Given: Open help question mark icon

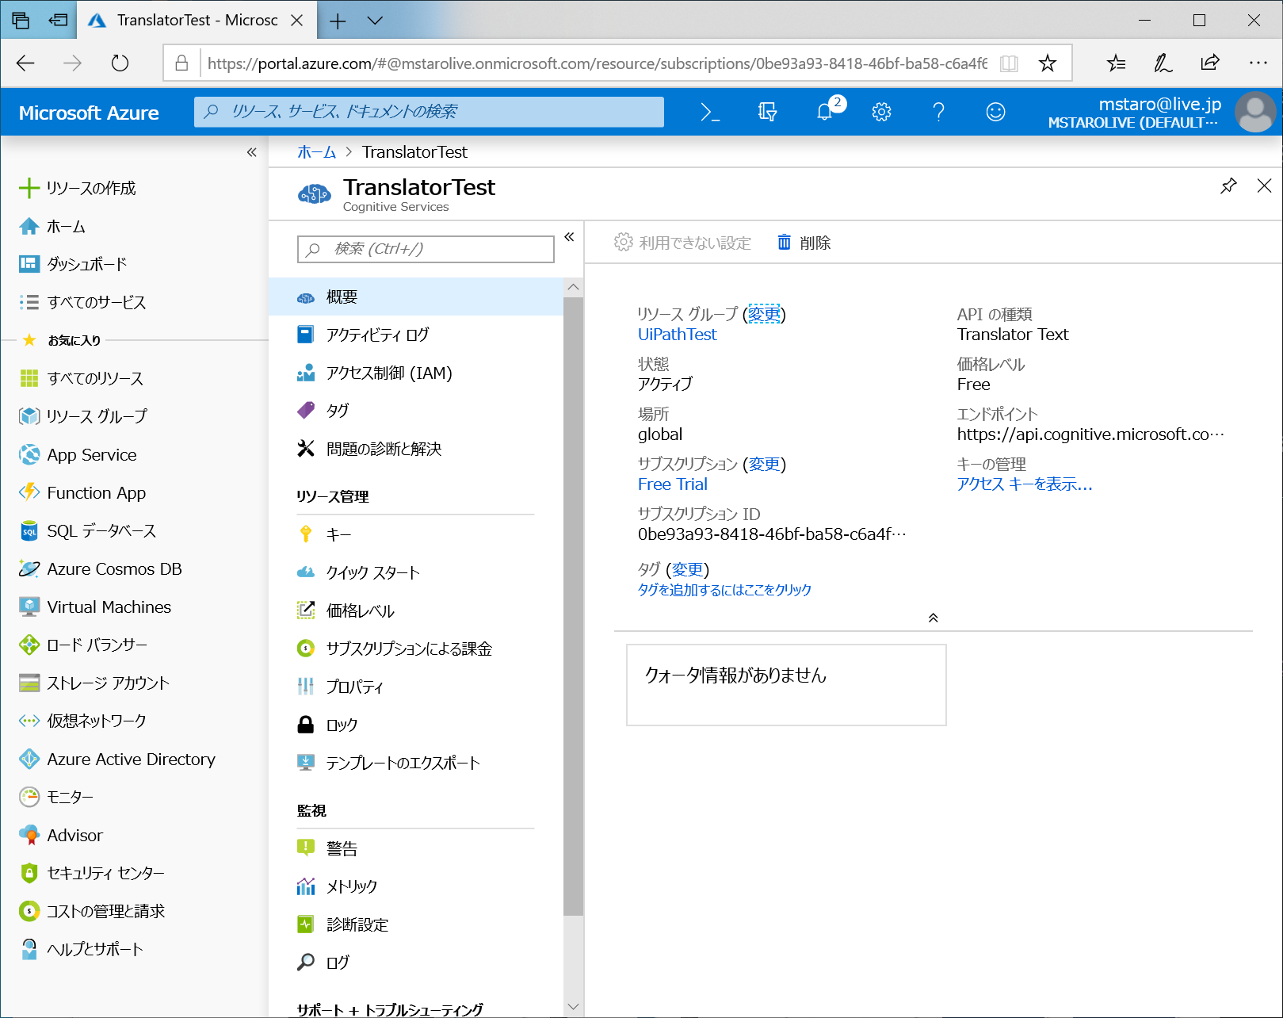Looking at the screenshot, I should pos(938,113).
